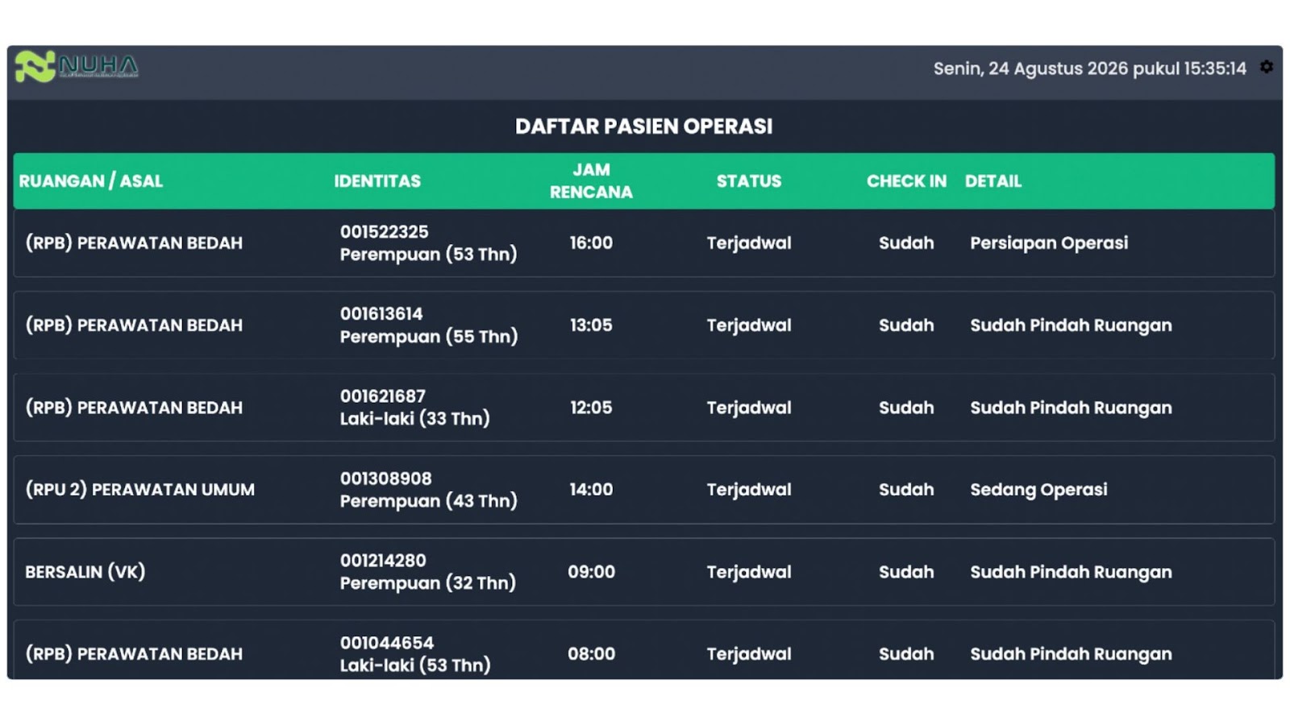Screen dimensions: 1290x725
Task: Click the 13:05 planned time
Action: (x=591, y=325)
